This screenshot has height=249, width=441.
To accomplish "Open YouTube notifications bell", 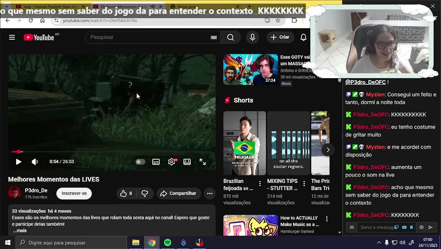I will 303,37.
